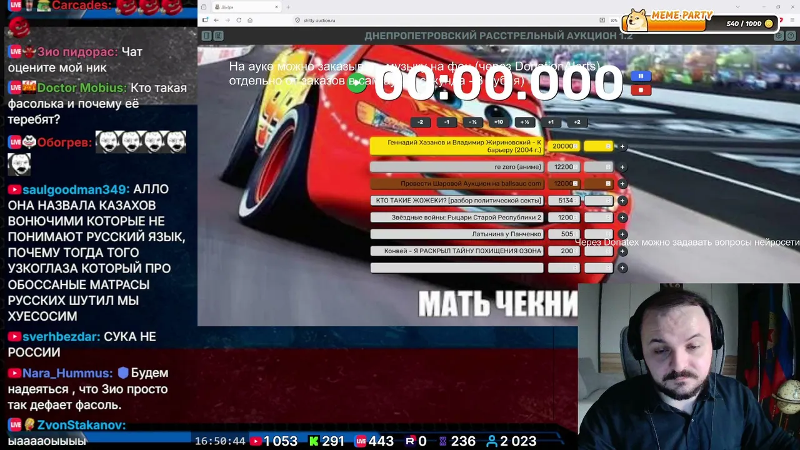Select the active browser tab
The image size is (800, 450).
[x=246, y=7]
